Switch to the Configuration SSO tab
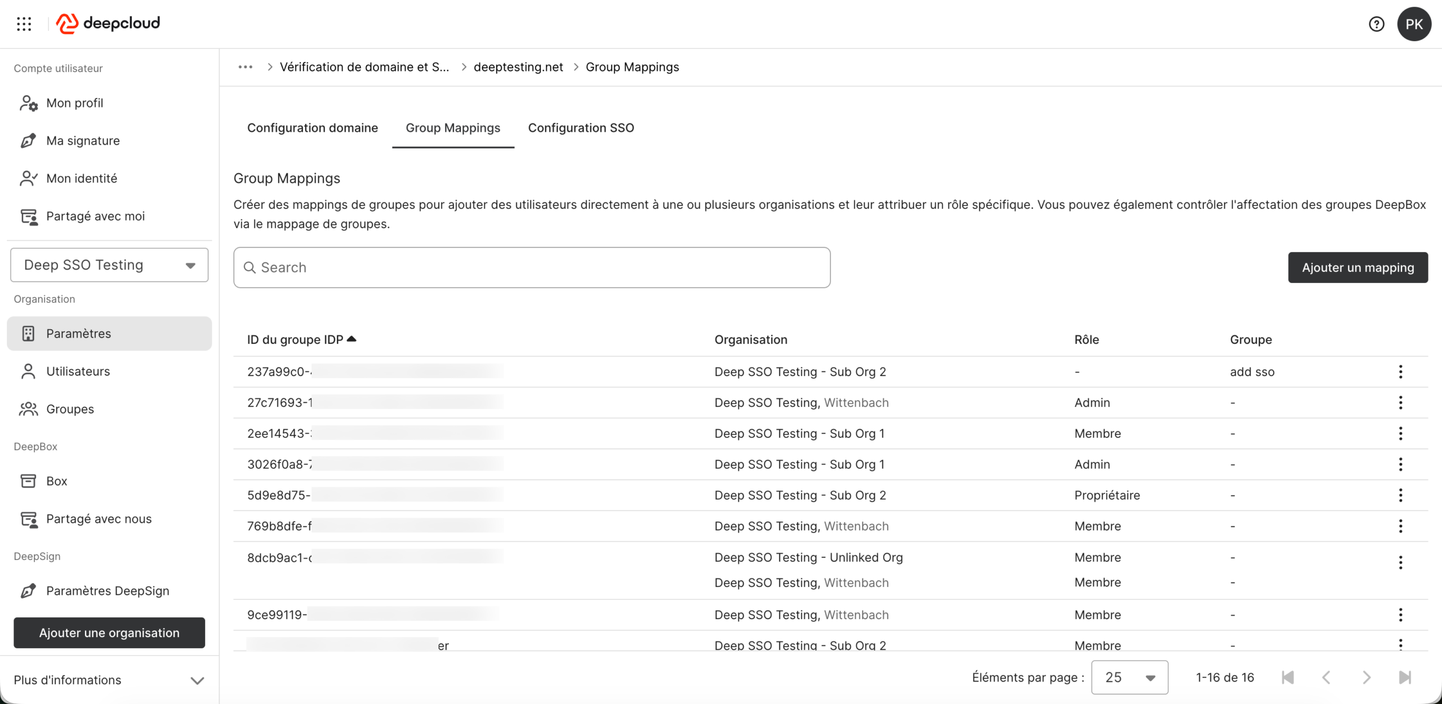This screenshot has width=1442, height=704. coord(581,128)
